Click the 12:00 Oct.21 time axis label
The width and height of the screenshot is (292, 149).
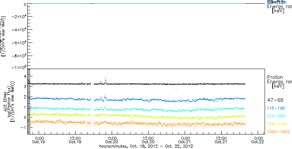(222, 140)
